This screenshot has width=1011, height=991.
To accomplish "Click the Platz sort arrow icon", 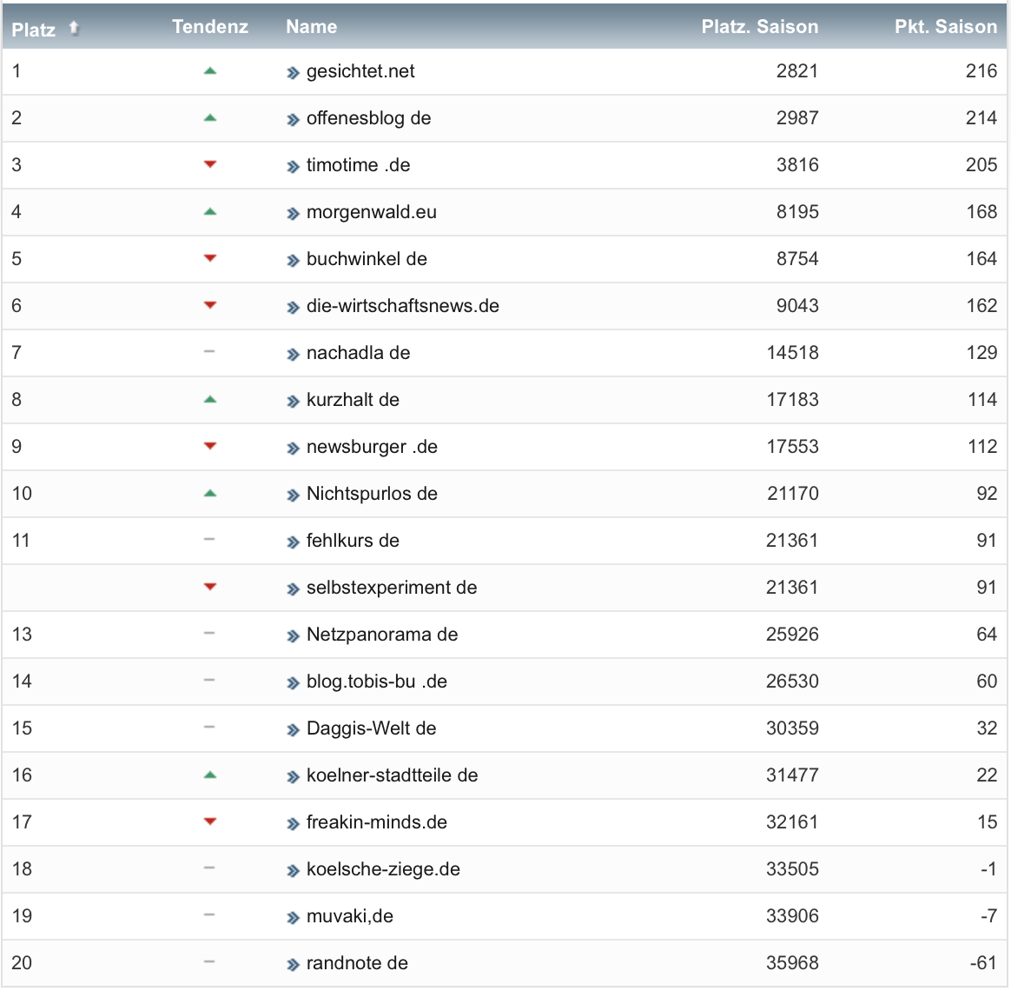I will 74,28.
